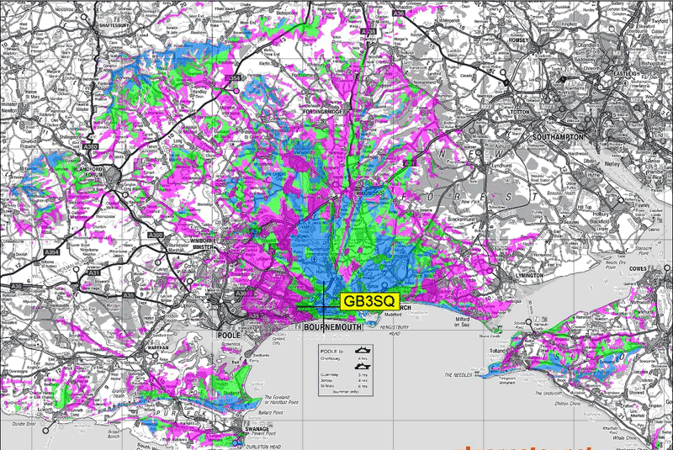Viewport: 673px width, 450px height.
Task: Click POOLE to heading in ferry box
Action: pyautogui.click(x=331, y=351)
